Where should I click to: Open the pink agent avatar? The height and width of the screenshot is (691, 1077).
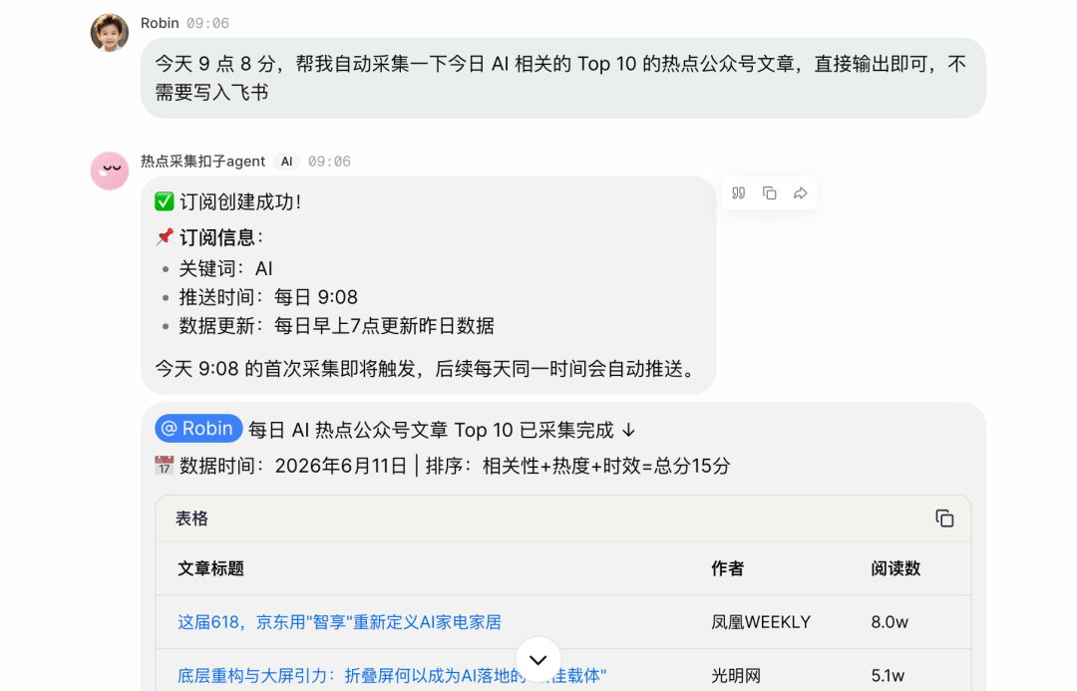[110, 171]
